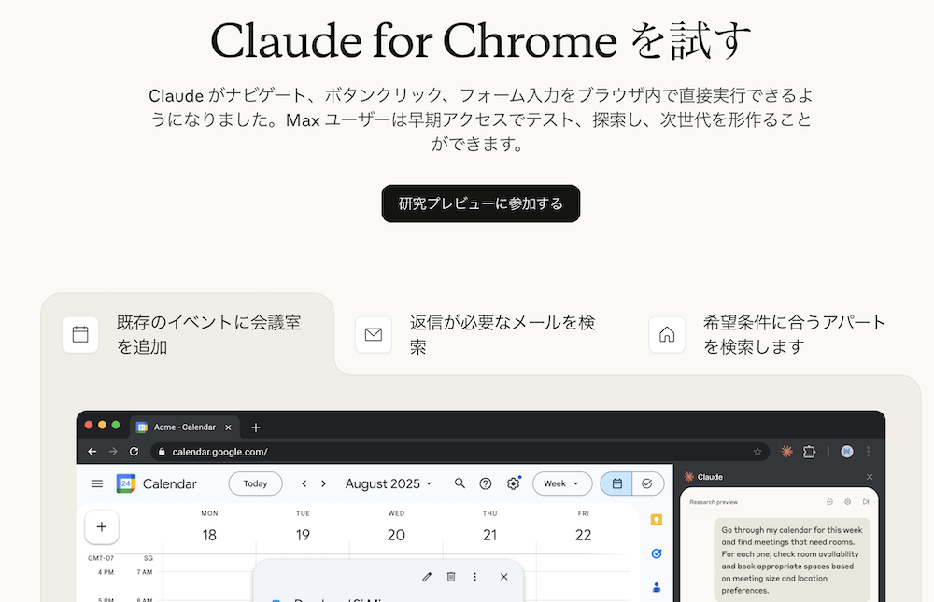Open Contacts side panel icon
The width and height of the screenshot is (934, 602).
click(x=657, y=587)
